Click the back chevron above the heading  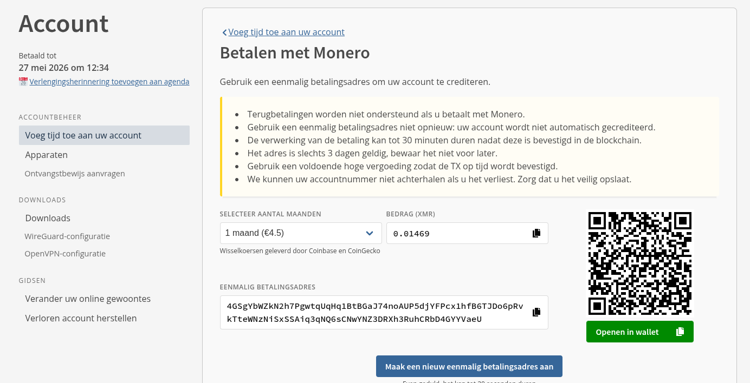(x=224, y=32)
